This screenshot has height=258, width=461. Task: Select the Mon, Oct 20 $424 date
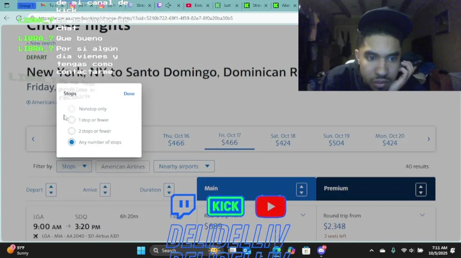click(x=390, y=139)
